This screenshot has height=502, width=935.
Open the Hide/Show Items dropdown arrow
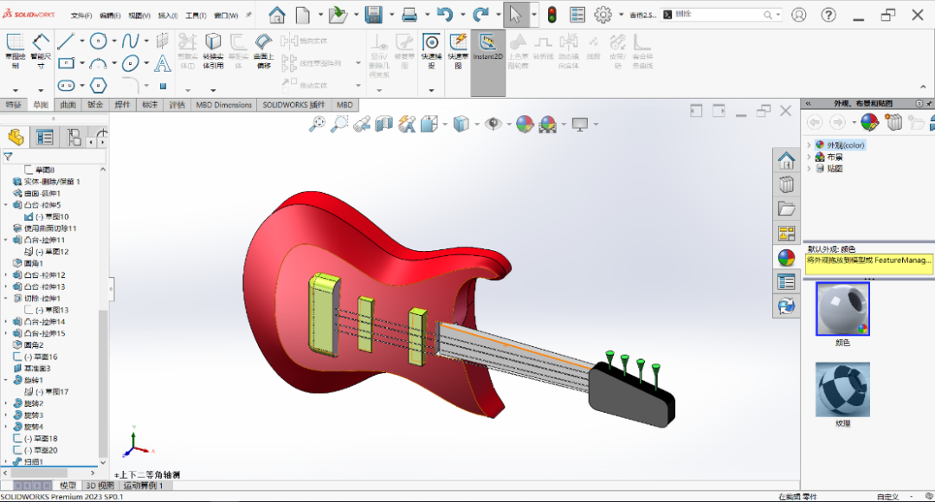point(509,124)
